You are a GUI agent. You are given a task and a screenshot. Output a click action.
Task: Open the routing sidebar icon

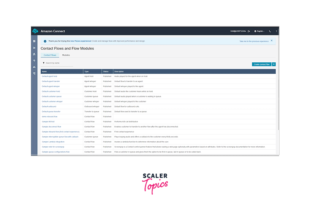34,60
